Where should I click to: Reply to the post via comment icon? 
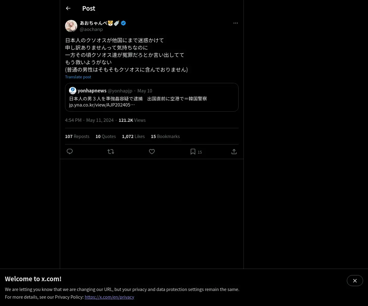coord(70,151)
